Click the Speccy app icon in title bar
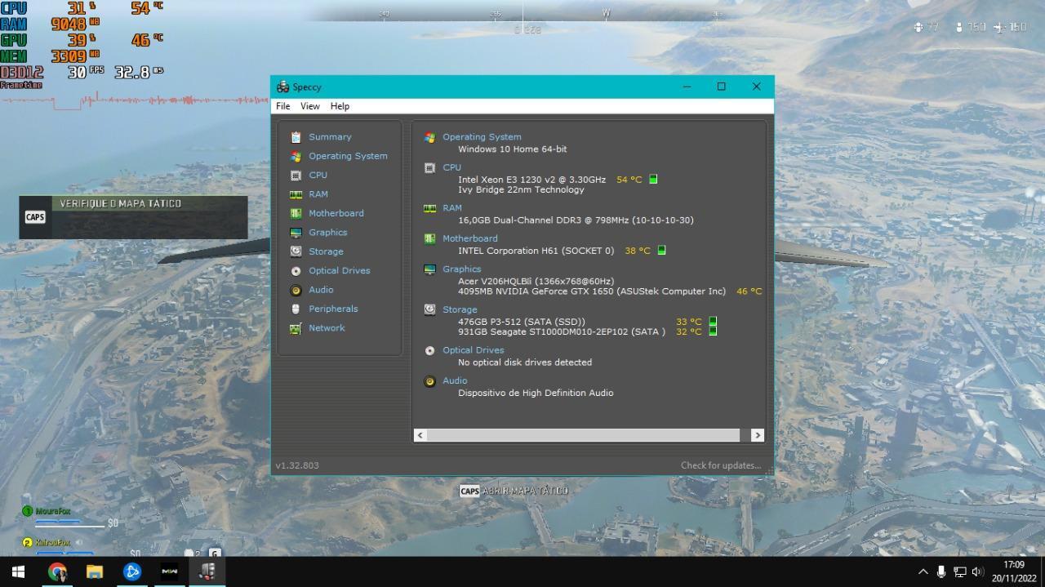This screenshot has width=1045, height=587. click(x=283, y=87)
